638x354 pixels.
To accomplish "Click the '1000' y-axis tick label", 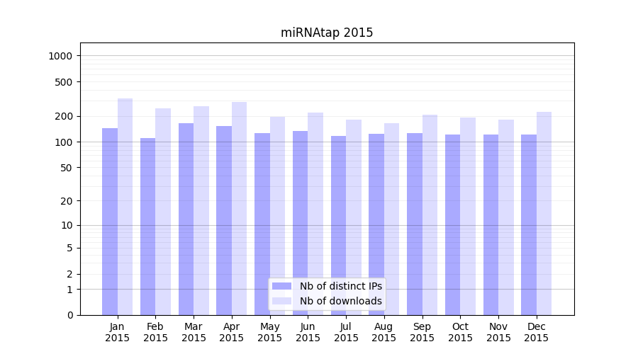I will tap(61, 56).
